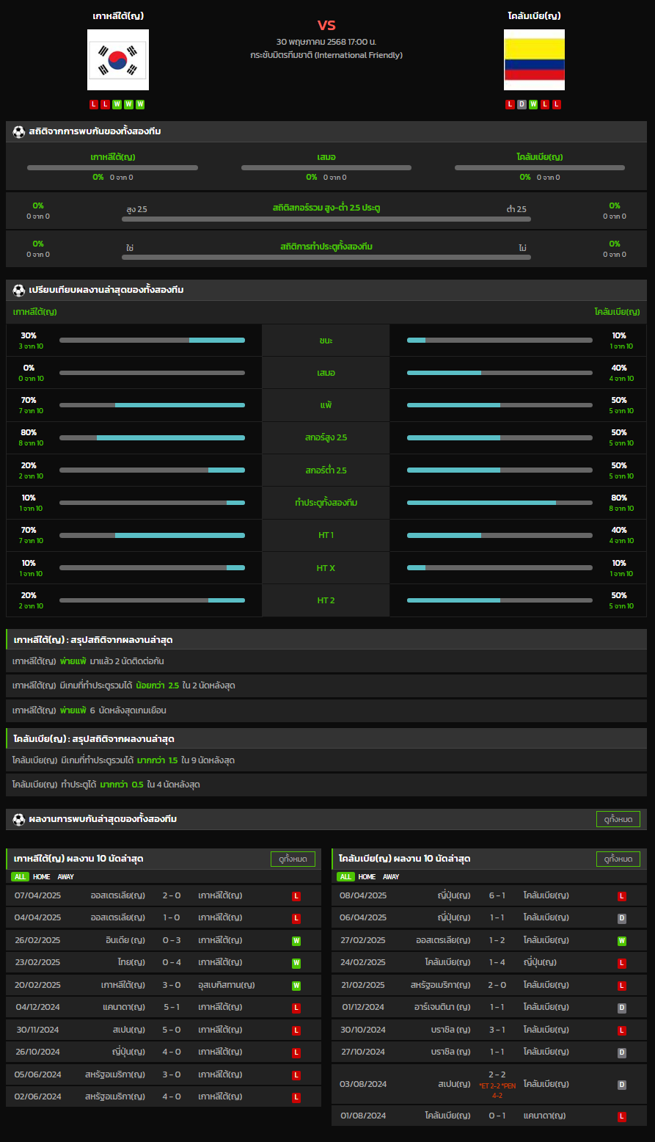Click the L result badge on the 02/06/2024 match
The image size is (655, 1142).
click(296, 1097)
